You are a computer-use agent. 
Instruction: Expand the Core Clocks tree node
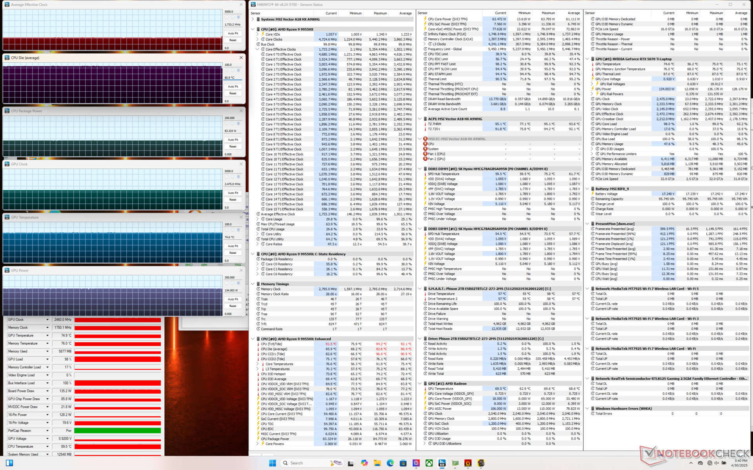coord(258,39)
